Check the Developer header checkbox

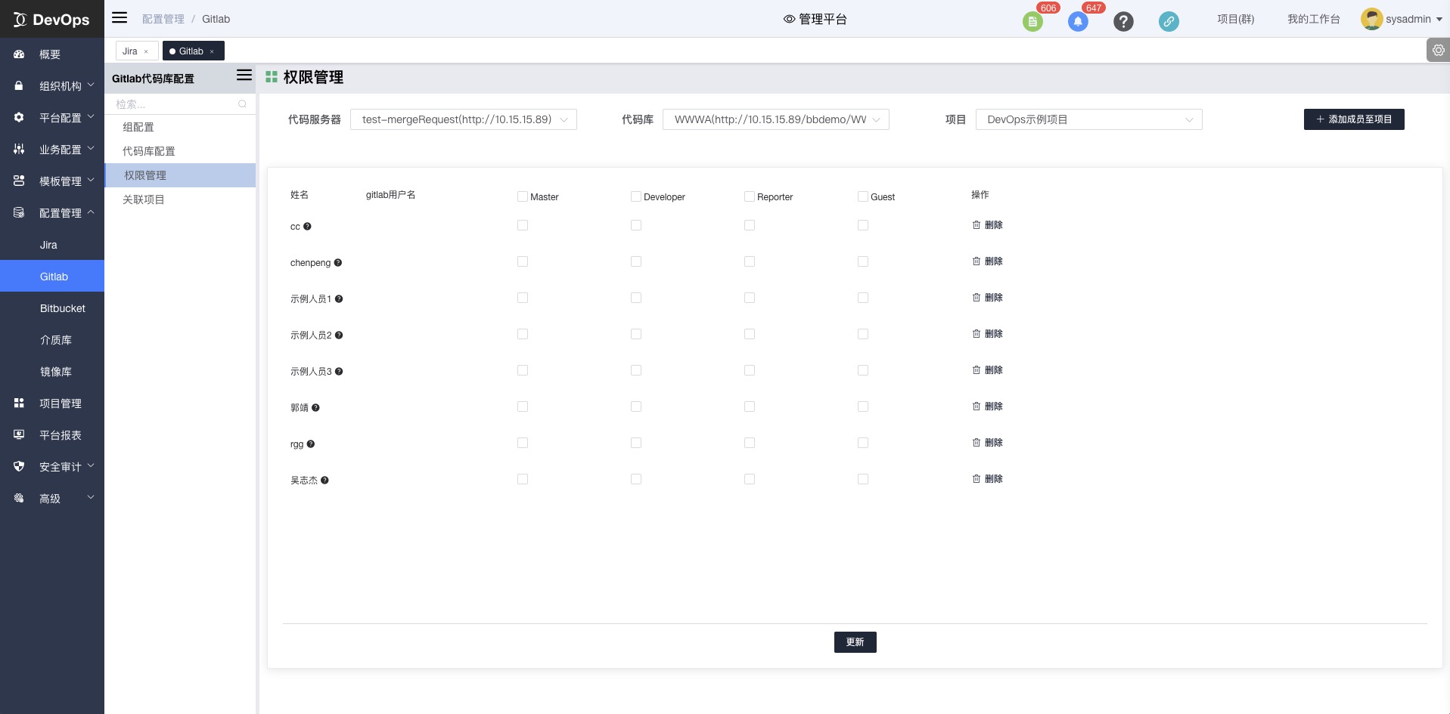click(x=635, y=196)
